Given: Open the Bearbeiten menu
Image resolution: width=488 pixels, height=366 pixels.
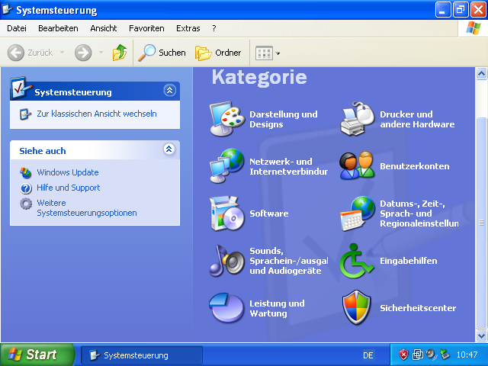Looking at the screenshot, I should click(58, 28).
